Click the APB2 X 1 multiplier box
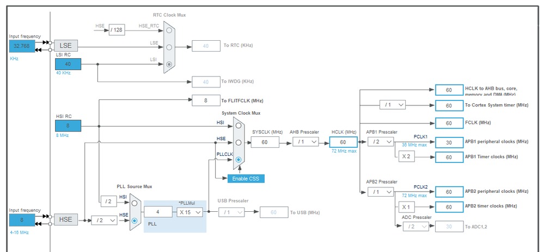Image resolution: width=544 pixels, height=252 pixels. [x=406, y=207]
